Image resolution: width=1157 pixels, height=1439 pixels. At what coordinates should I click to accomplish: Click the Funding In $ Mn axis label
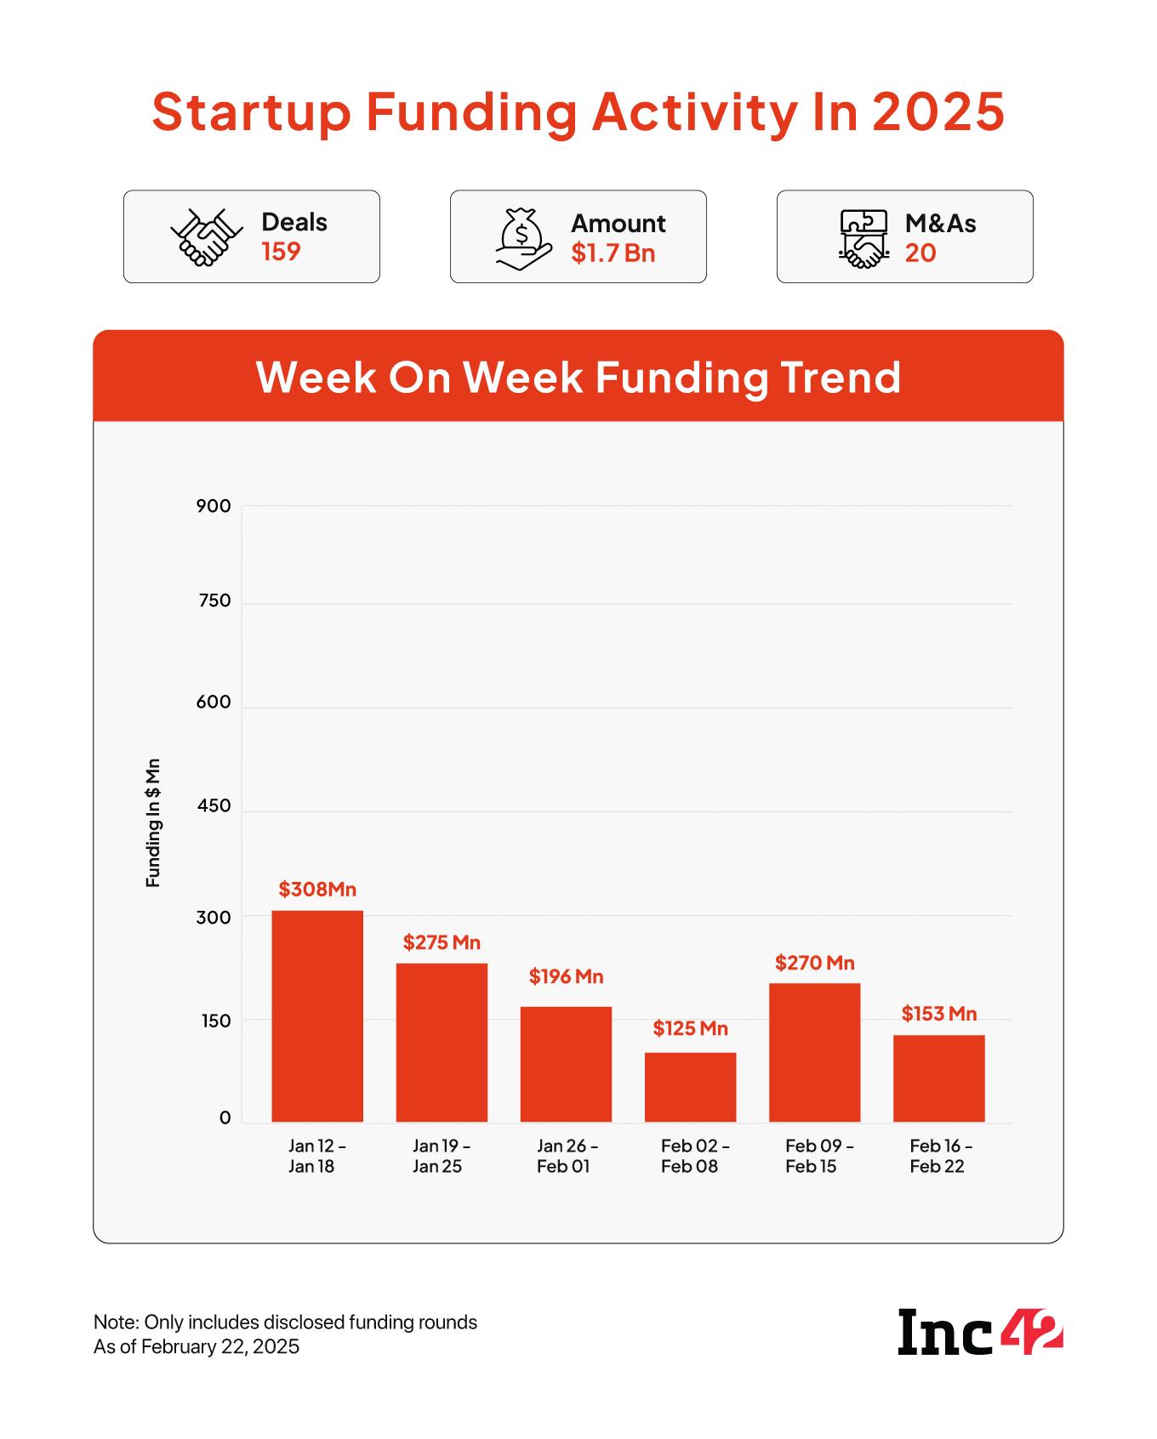coord(153,822)
